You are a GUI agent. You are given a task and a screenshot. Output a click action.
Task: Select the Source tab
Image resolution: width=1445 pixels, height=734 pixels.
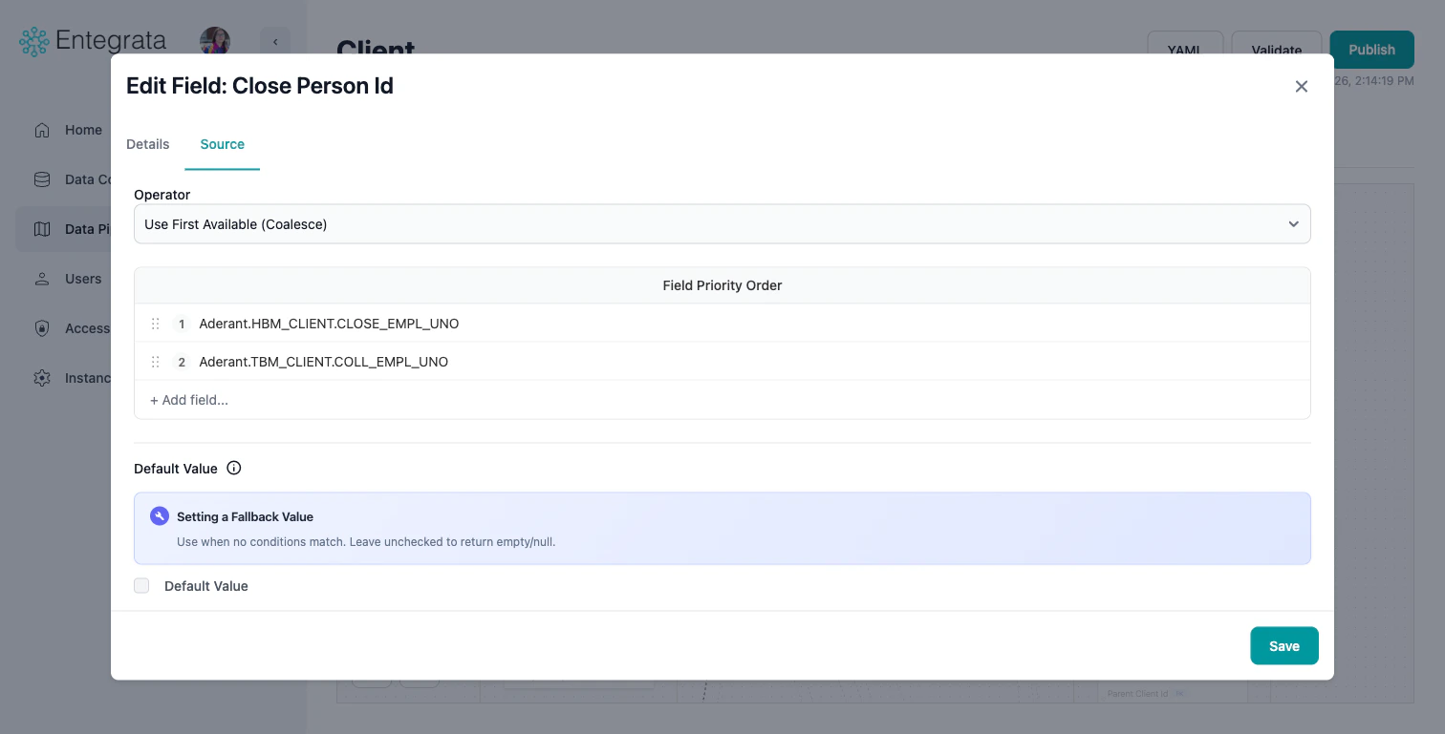click(222, 144)
